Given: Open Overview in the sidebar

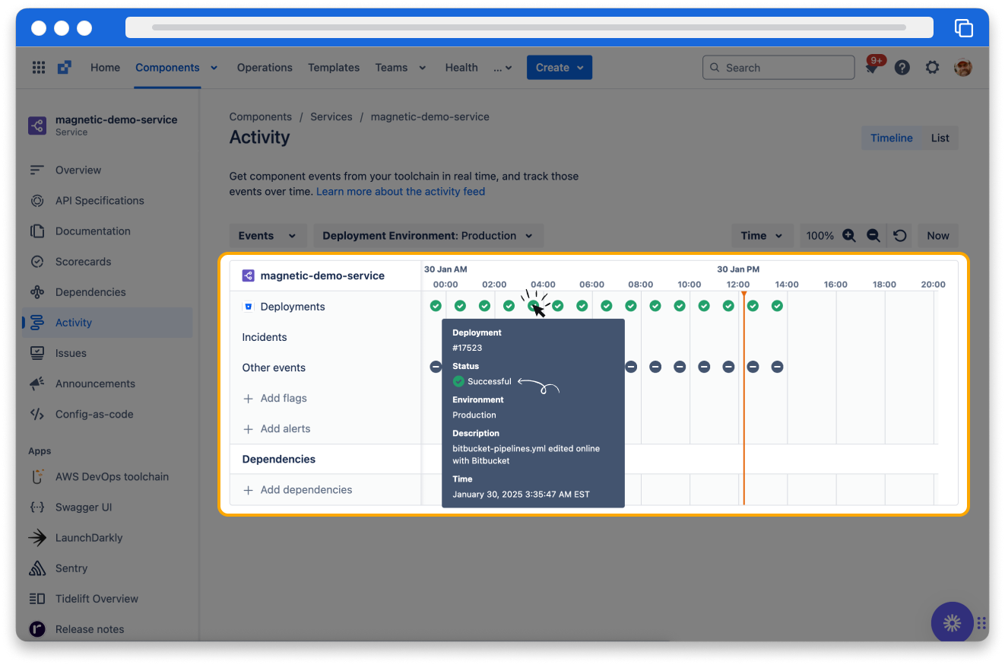Looking at the screenshot, I should click(x=107, y=170).
